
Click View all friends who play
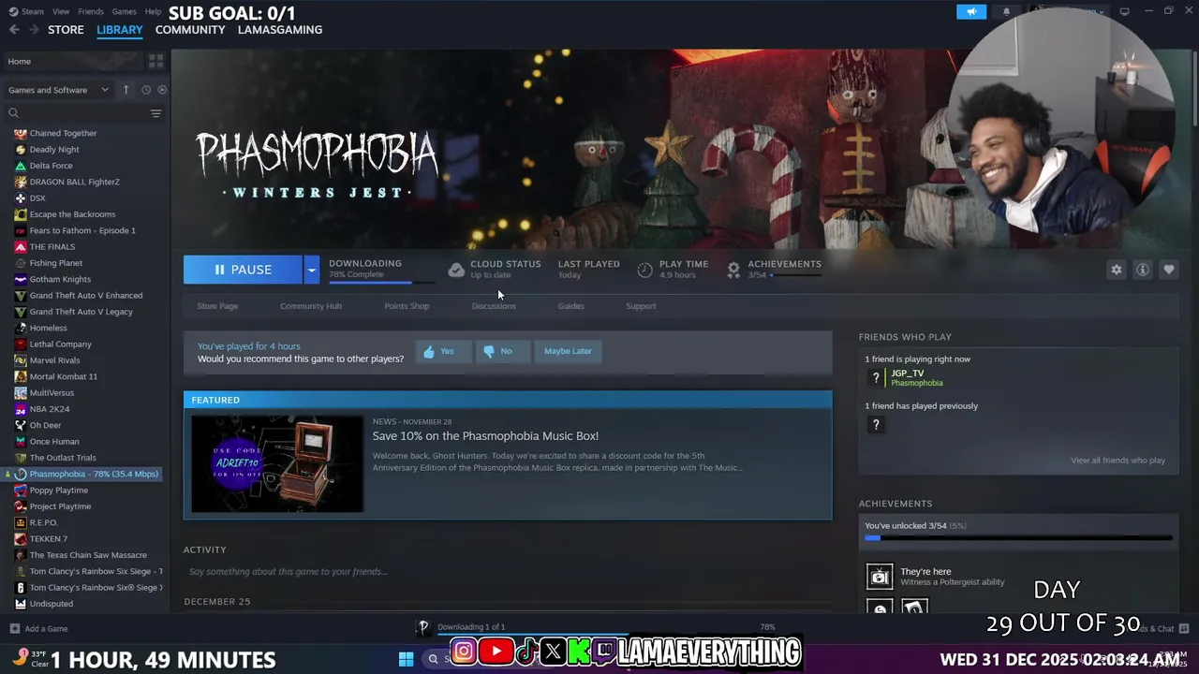pos(1118,461)
